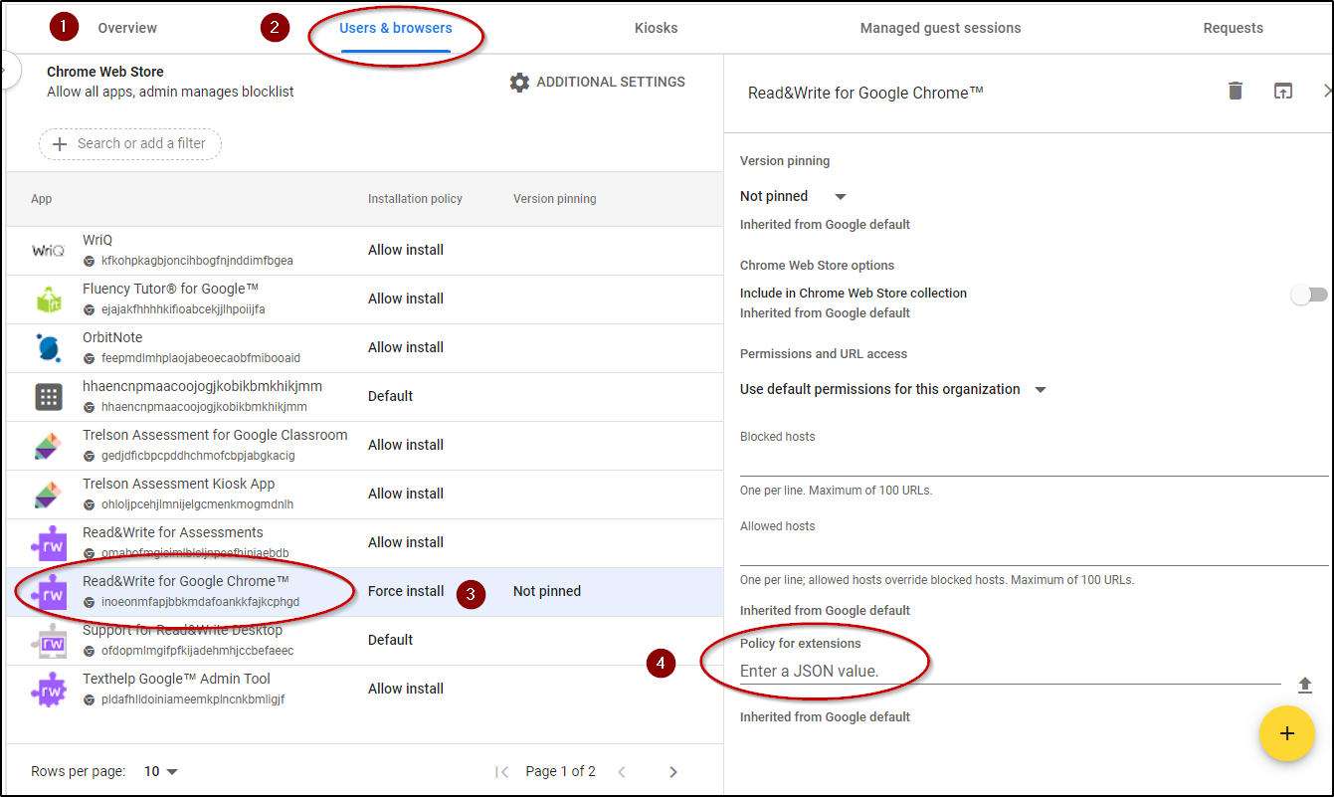Screen dimensions: 1334x797
Task: Select the Trelson Assessment for Google Classroom name
Action: tap(215, 435)
